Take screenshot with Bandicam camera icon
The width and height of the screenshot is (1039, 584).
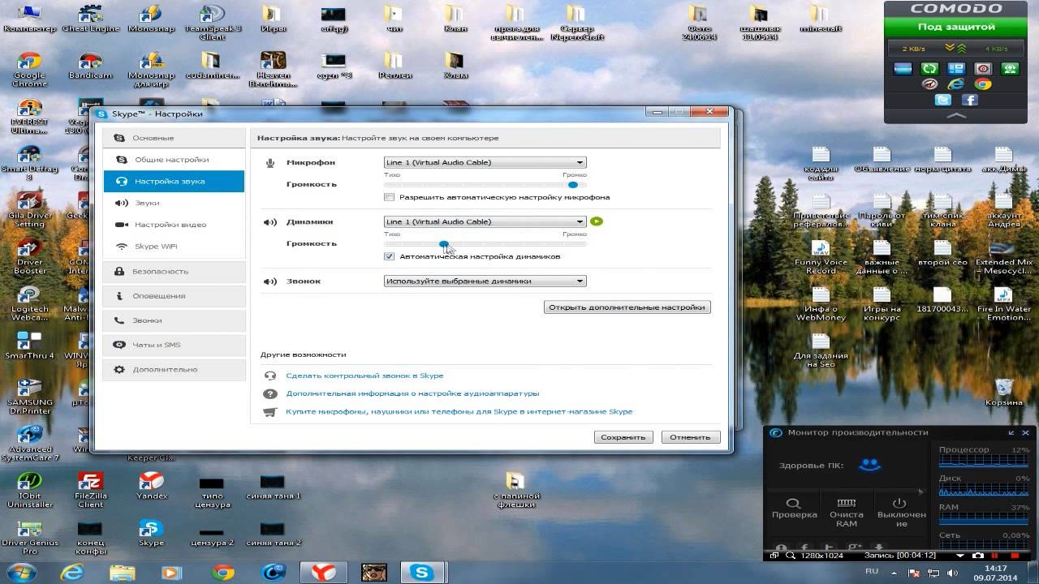(978, 556)
